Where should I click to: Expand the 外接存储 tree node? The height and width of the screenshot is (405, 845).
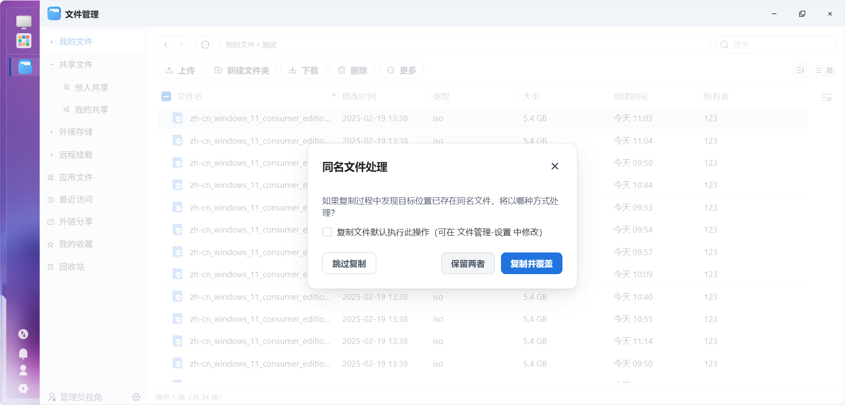click(52, 132)
